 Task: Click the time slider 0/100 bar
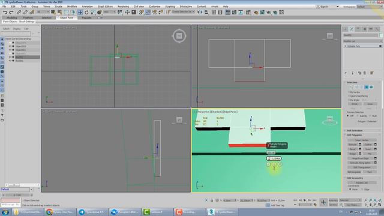pyautogui.click(x=17, y=195)
